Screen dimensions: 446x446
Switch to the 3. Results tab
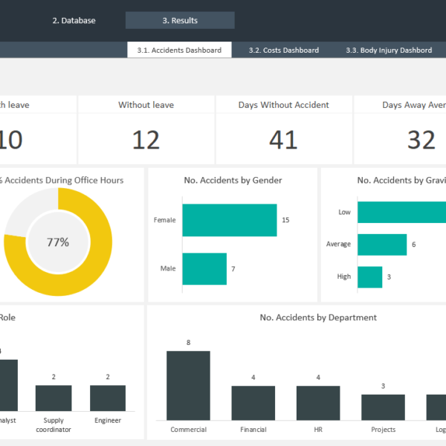[x=180, y=21]
